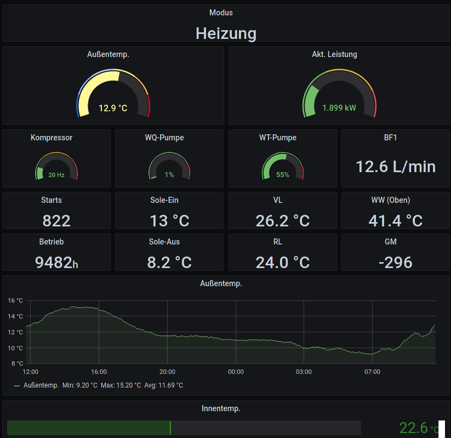Image resolution: width=451 pixels, height=438 pixels.
Task: Click the Außentemp. gauge showing 12.9 °C
Action: (113, 93)
